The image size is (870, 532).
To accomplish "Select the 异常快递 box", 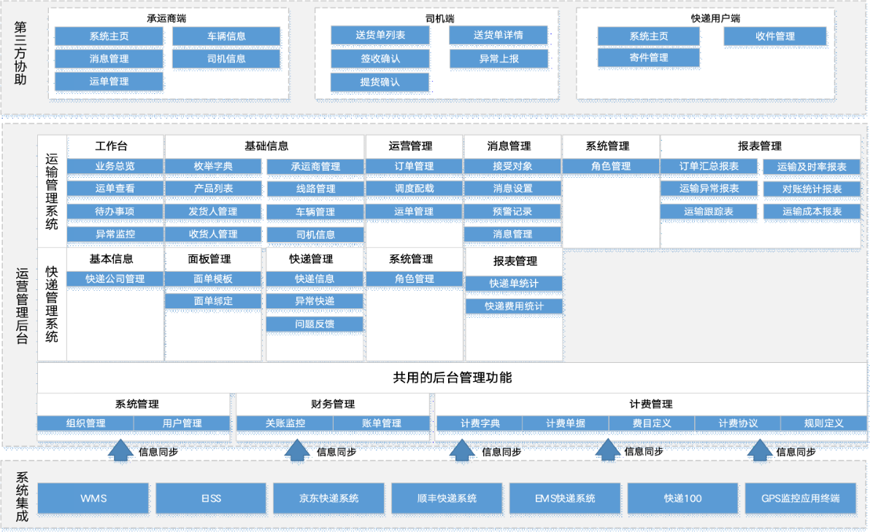I will [x=315, y=301].
